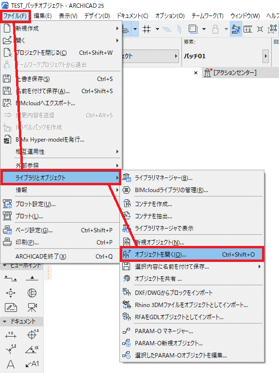Open the デザイン(D) menu
This screenshot has height=373, width=279.
[97, 16]
